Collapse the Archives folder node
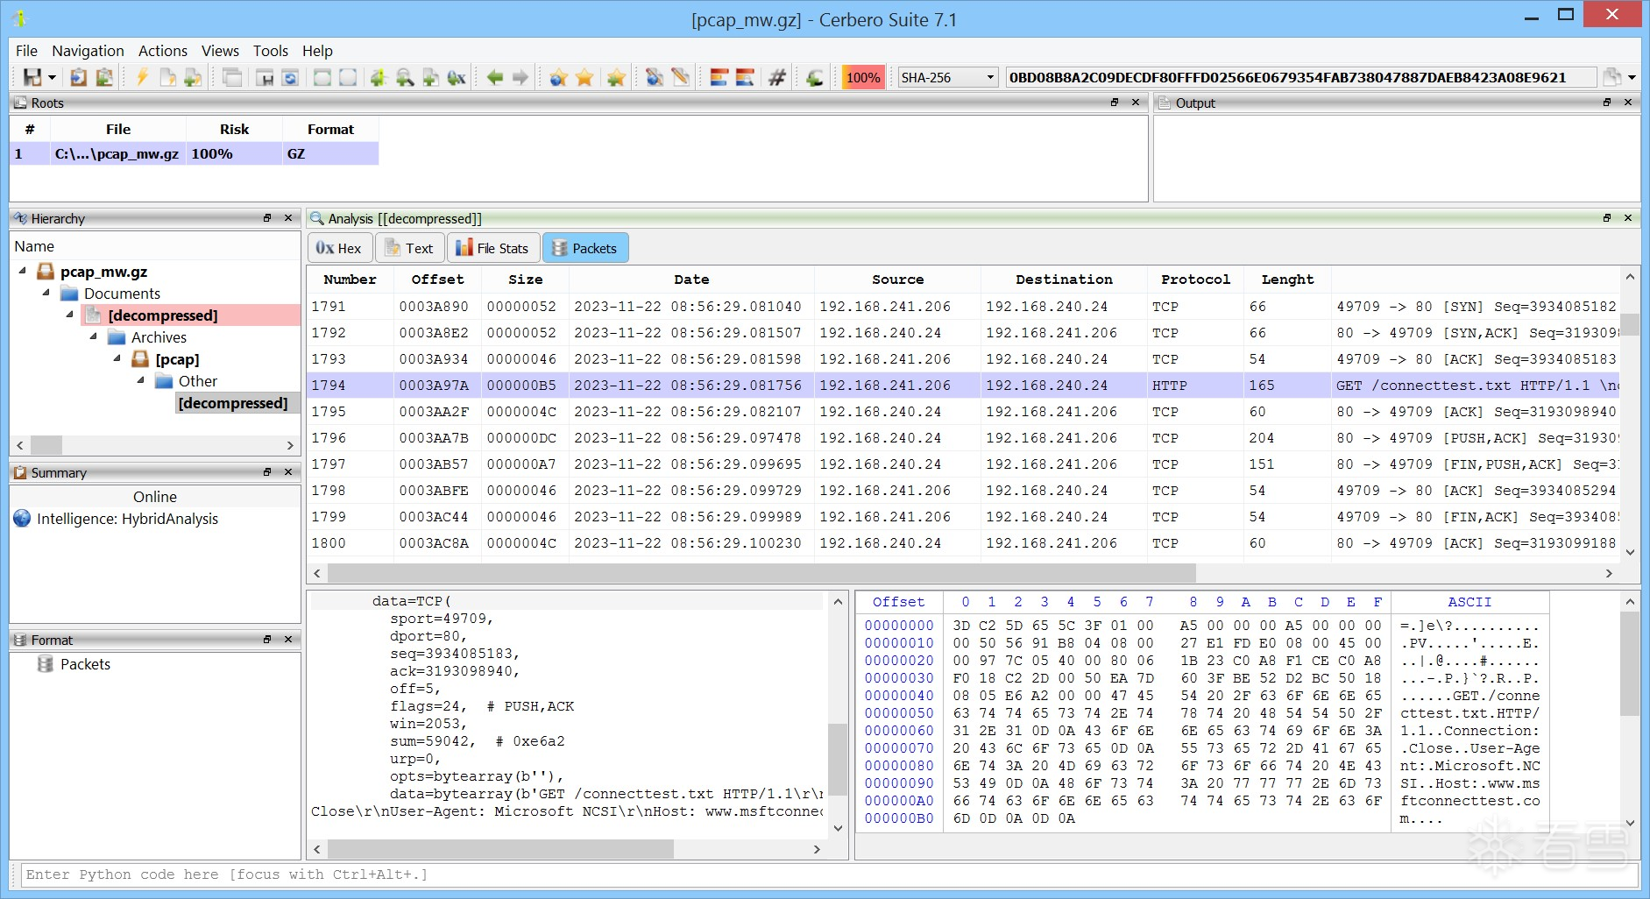 (x=94, y=337)
